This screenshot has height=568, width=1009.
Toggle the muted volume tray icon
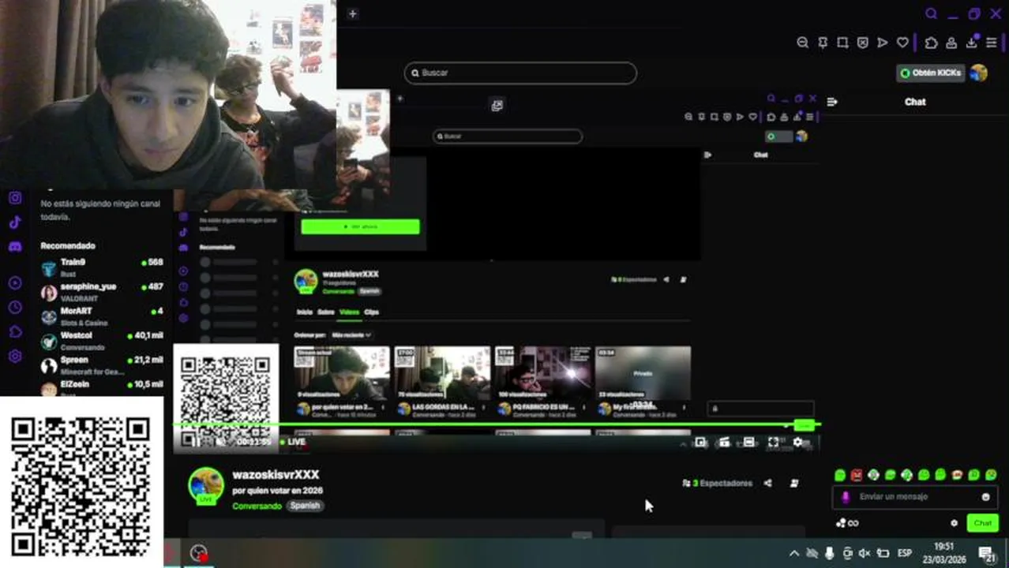[865, 553]
